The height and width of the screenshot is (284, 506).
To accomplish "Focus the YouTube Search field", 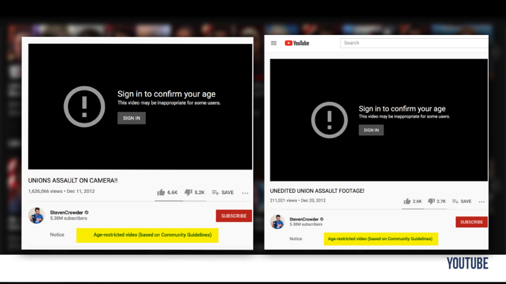I will 414,43.
